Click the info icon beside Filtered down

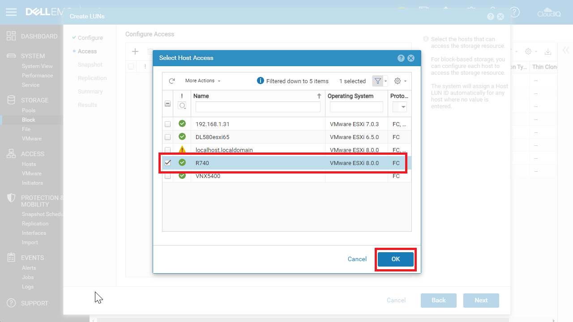[x=261, y=80]
